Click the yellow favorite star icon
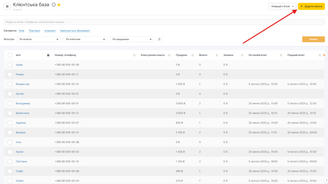The image size is (328, 184). [59, 5]
